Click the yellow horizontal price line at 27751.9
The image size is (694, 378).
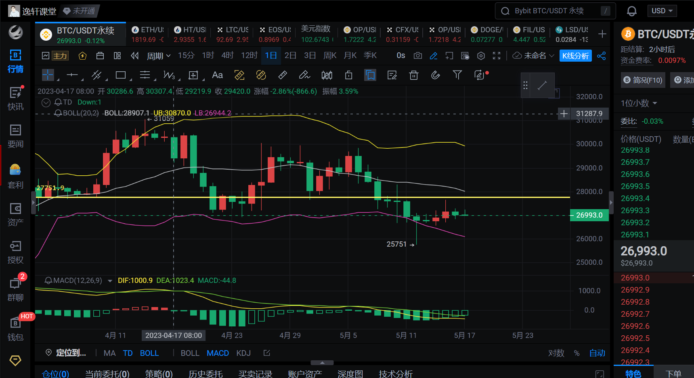(x=283, y=197)
